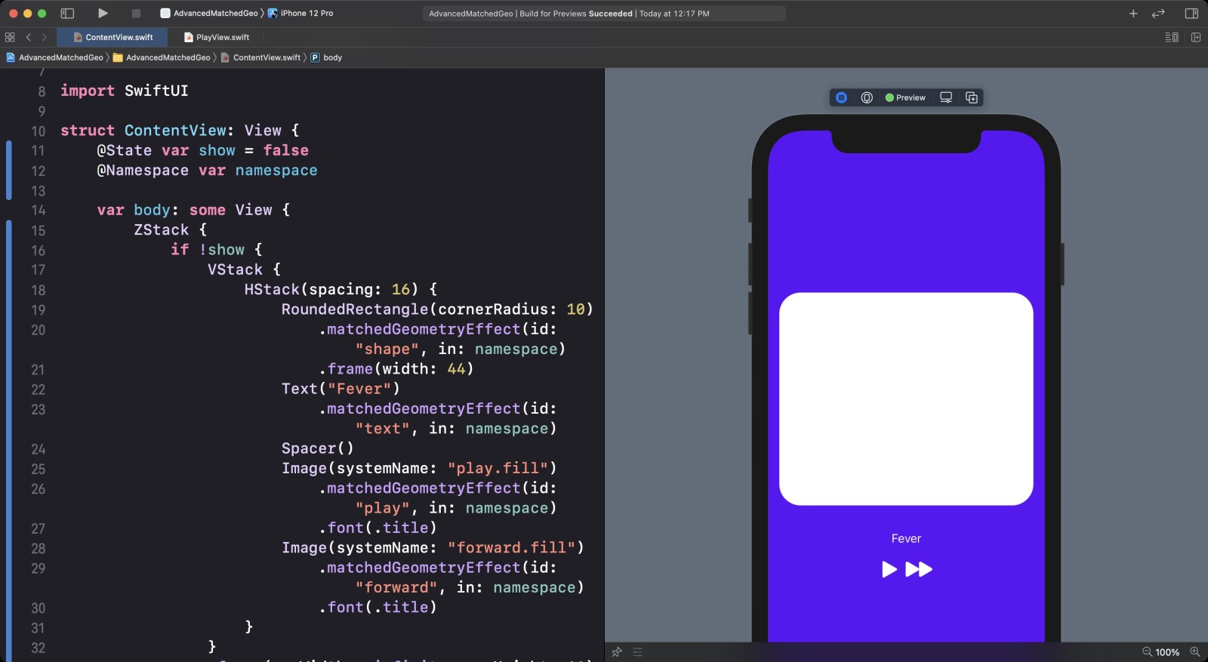1208x662 pixels.
Task: Open the preview variants menu
Action: pyautogui.click(x=905, y=97)
